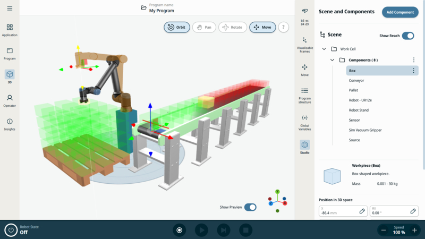Toggle the Show Reach switch
The image size is (425, 239).
coord(407,36)
